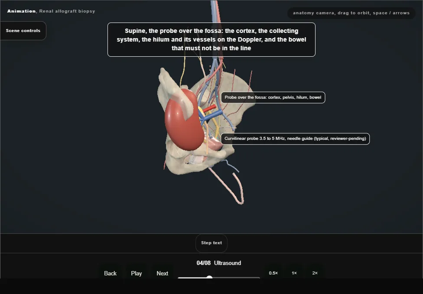Go Back to the previous step
The width and height of the screenshot is (423, 294).
111,273
